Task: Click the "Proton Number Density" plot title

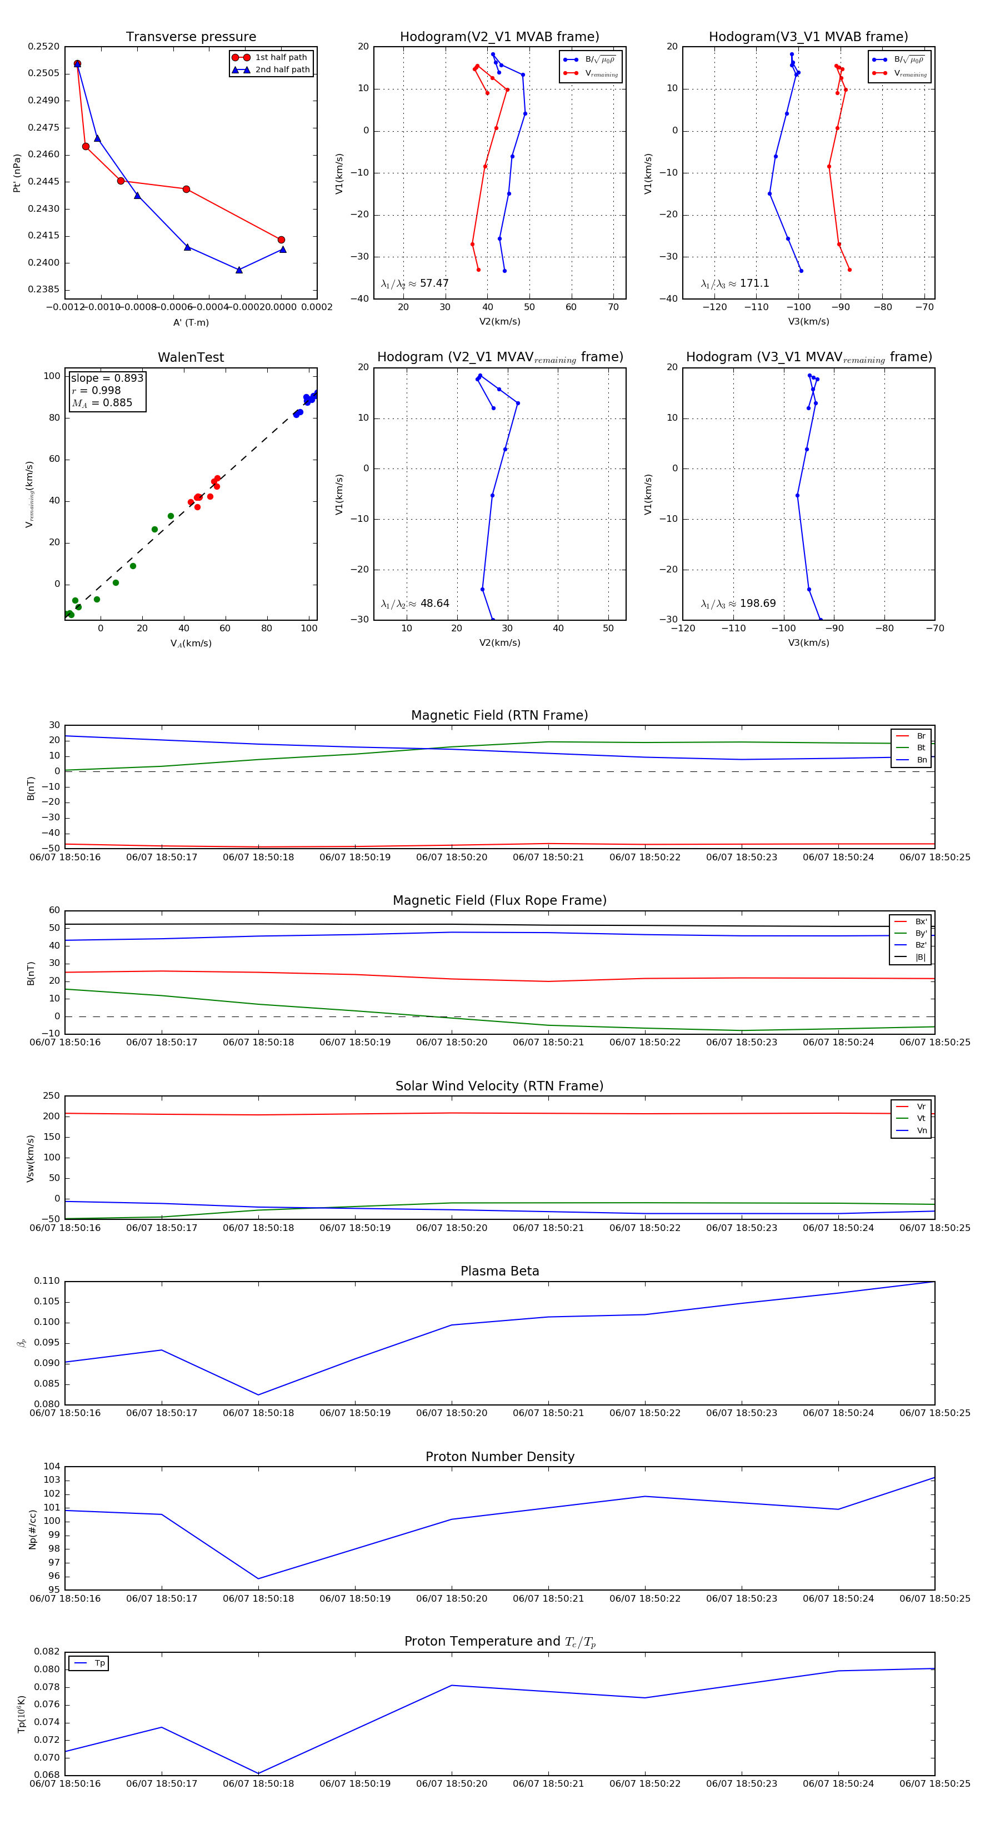Action: tap(499, 1457)
